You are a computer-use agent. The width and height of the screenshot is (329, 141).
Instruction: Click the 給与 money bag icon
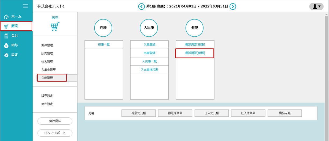point(6,45)
